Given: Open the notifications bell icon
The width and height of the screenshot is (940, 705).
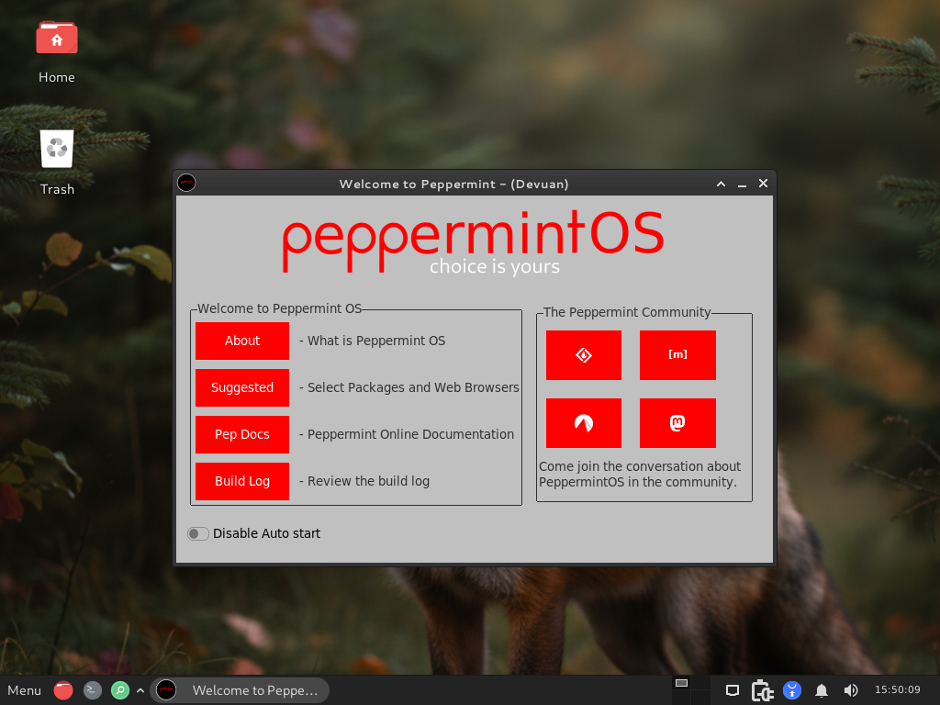Looking at the screenshot, I should [822, 690].
